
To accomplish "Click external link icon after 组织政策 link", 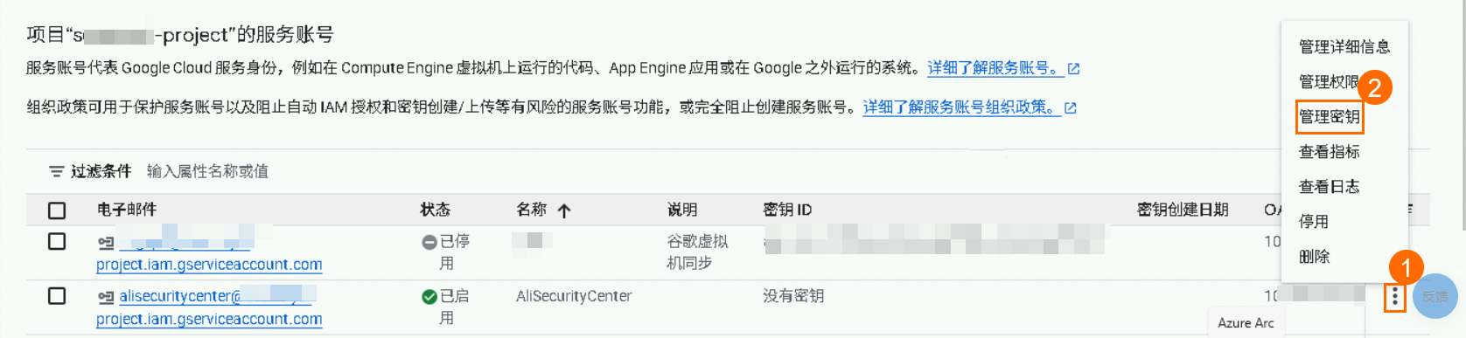I will (x=1070, y=107).
